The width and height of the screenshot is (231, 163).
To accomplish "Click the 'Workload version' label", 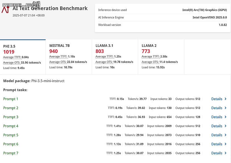I will point(110,25).
